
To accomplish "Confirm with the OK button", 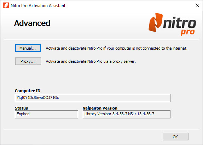I will (x=175, y=137).
